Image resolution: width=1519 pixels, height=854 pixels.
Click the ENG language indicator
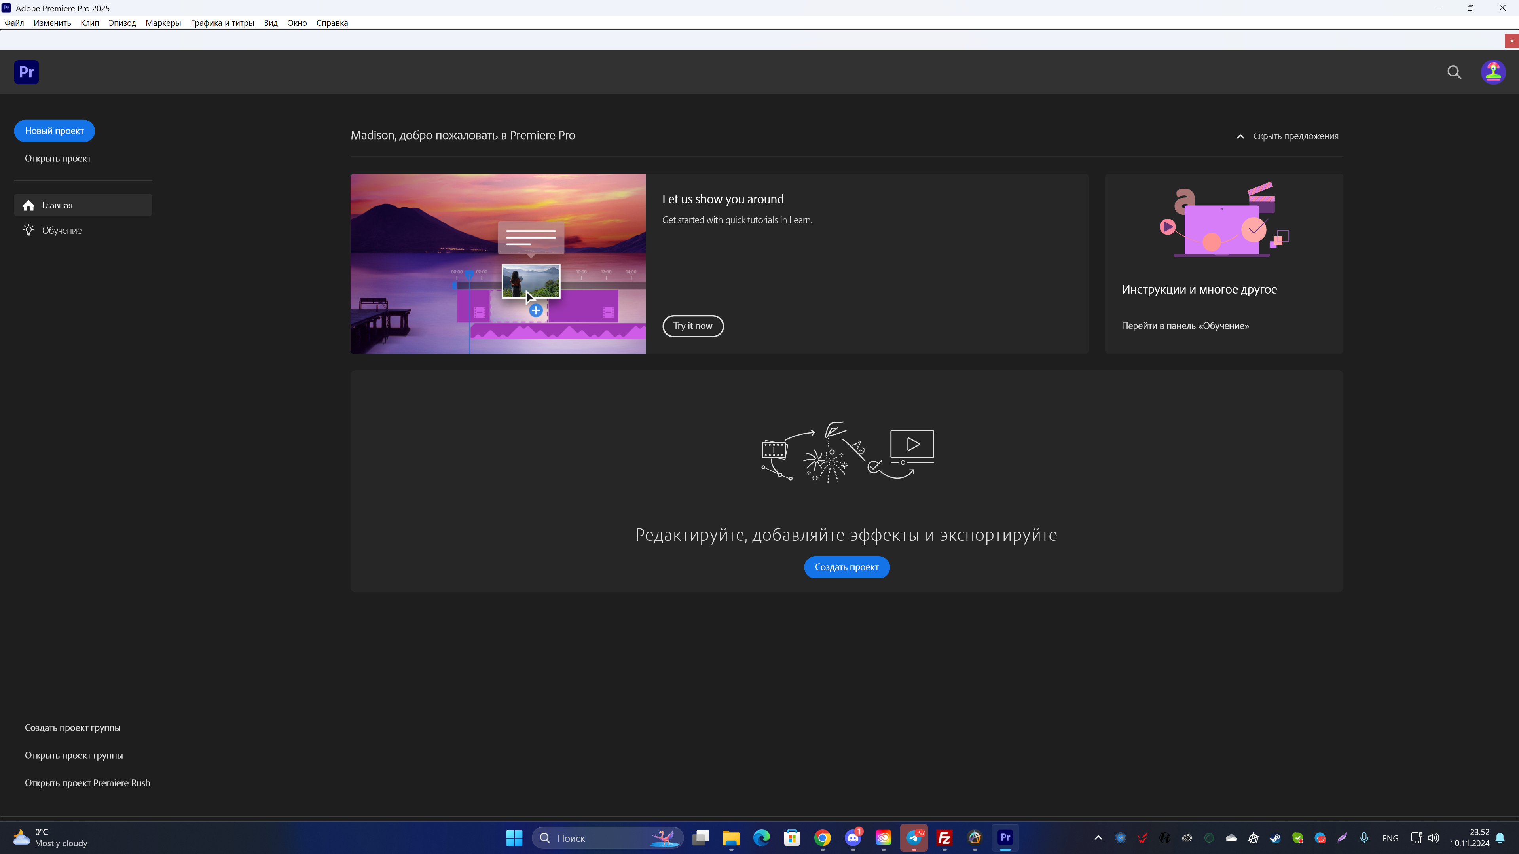pyautogui.click(x=1390, y=837)
